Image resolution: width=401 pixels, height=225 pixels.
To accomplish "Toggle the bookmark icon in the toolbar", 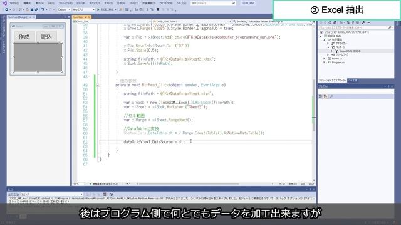I will [x=158, y=9].
